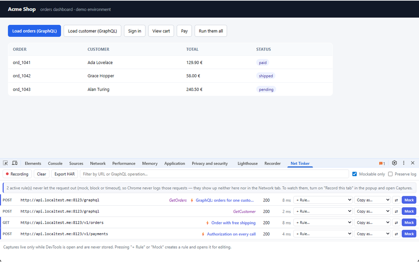Click Load customer (GraphQL) button
The width and height of the screenshot is (419, 262).
pos(92,31)
